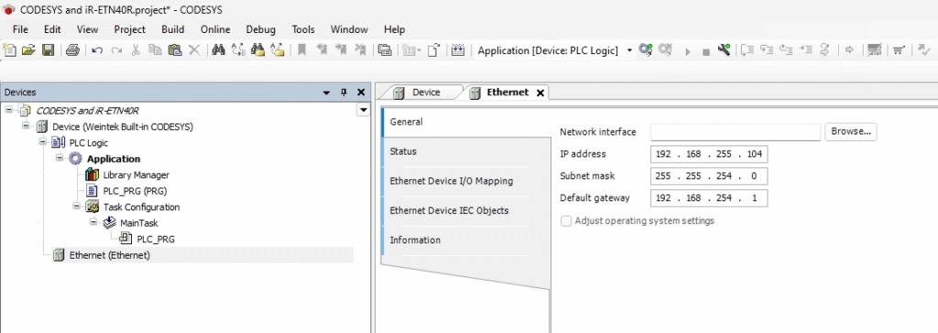Click the Print toolbar icon

(72, 51)
